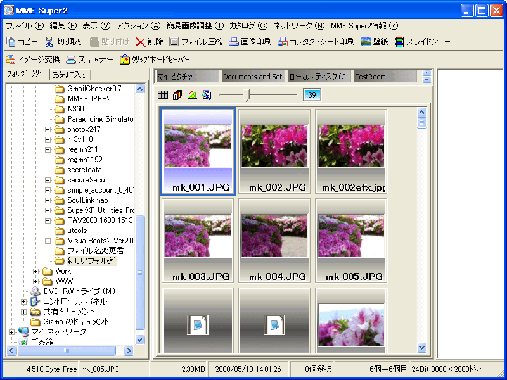
Task: Open the File (ファイル) menu
Action: [24, 26]
